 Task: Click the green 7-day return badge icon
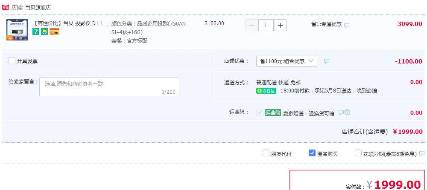(36, 32)
